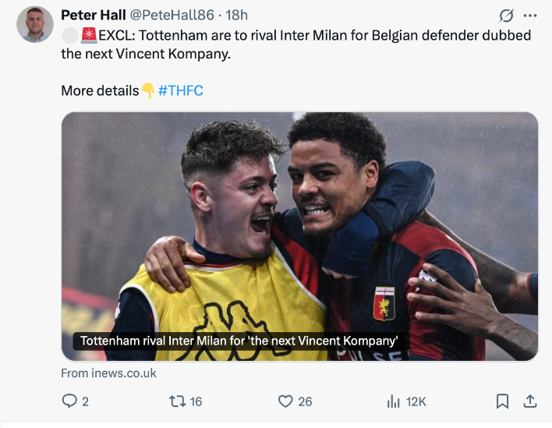
Task: Click the red siren emoji in the tweet
Action: coord(89,36)
